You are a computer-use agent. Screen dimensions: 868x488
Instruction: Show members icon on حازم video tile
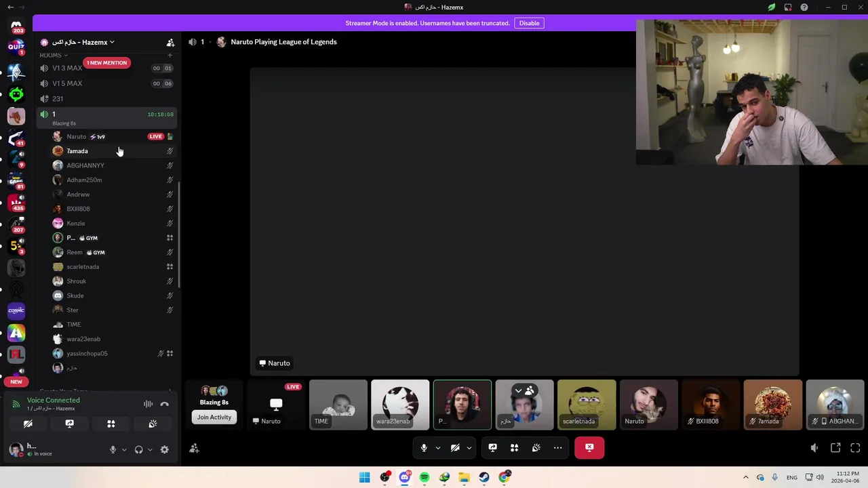(530, 391)
